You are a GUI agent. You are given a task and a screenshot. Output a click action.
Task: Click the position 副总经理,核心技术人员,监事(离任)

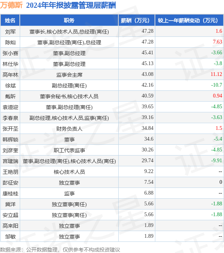(x=69, y=118)
